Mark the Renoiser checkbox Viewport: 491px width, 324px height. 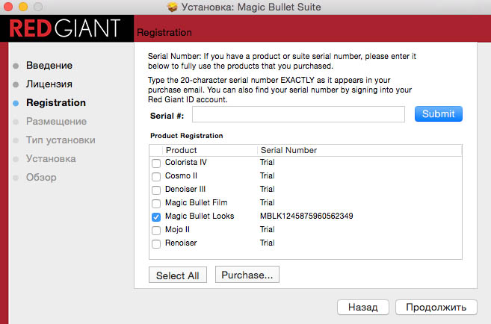tap(156, 243)
